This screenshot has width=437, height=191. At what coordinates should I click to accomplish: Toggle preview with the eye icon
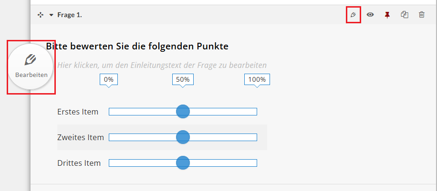tap(370, 15)
